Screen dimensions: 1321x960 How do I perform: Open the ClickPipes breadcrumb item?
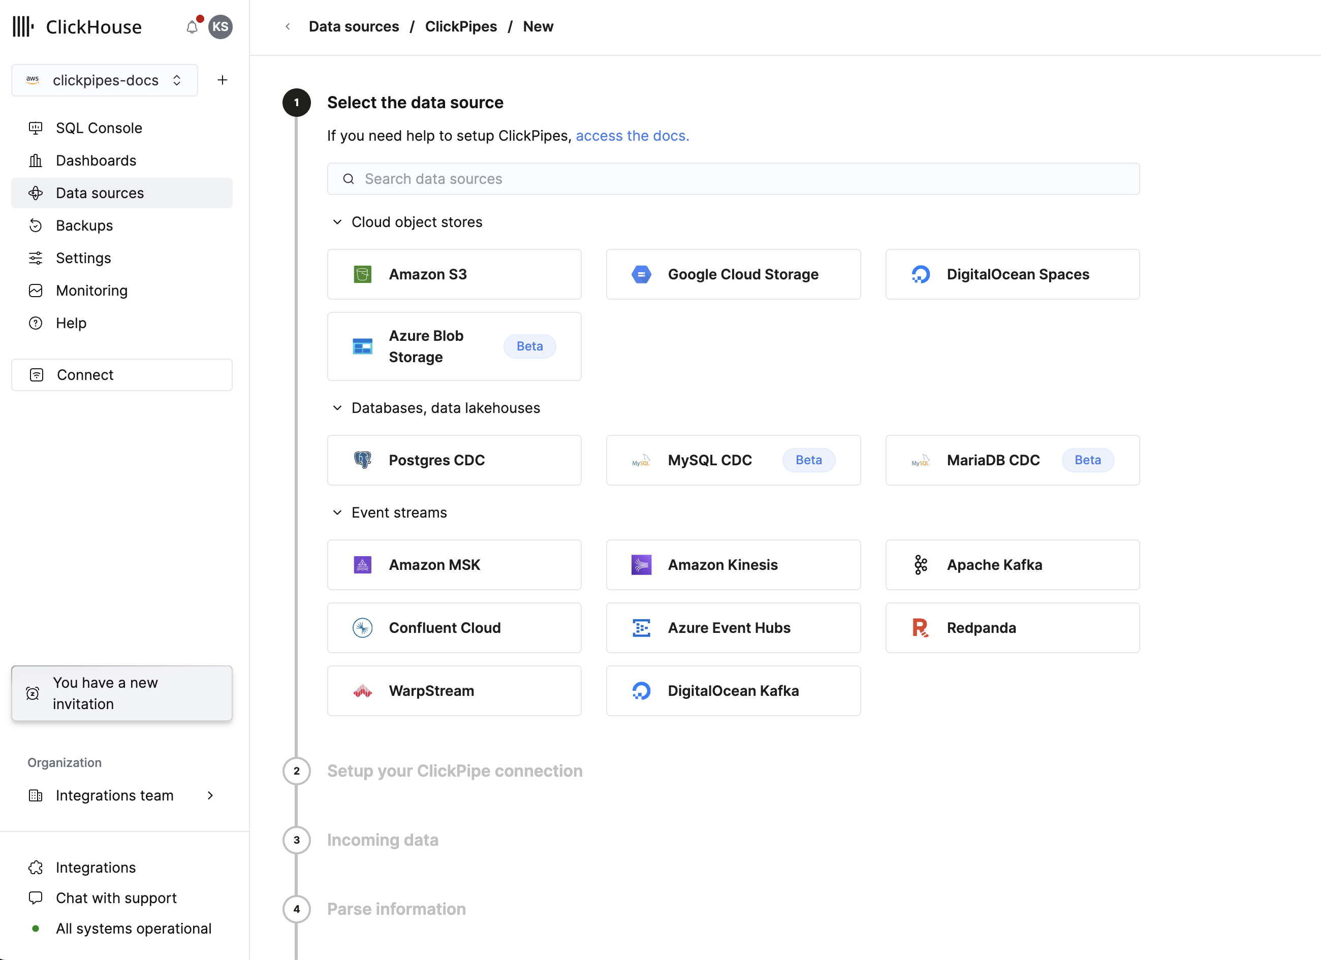(461, 26)
